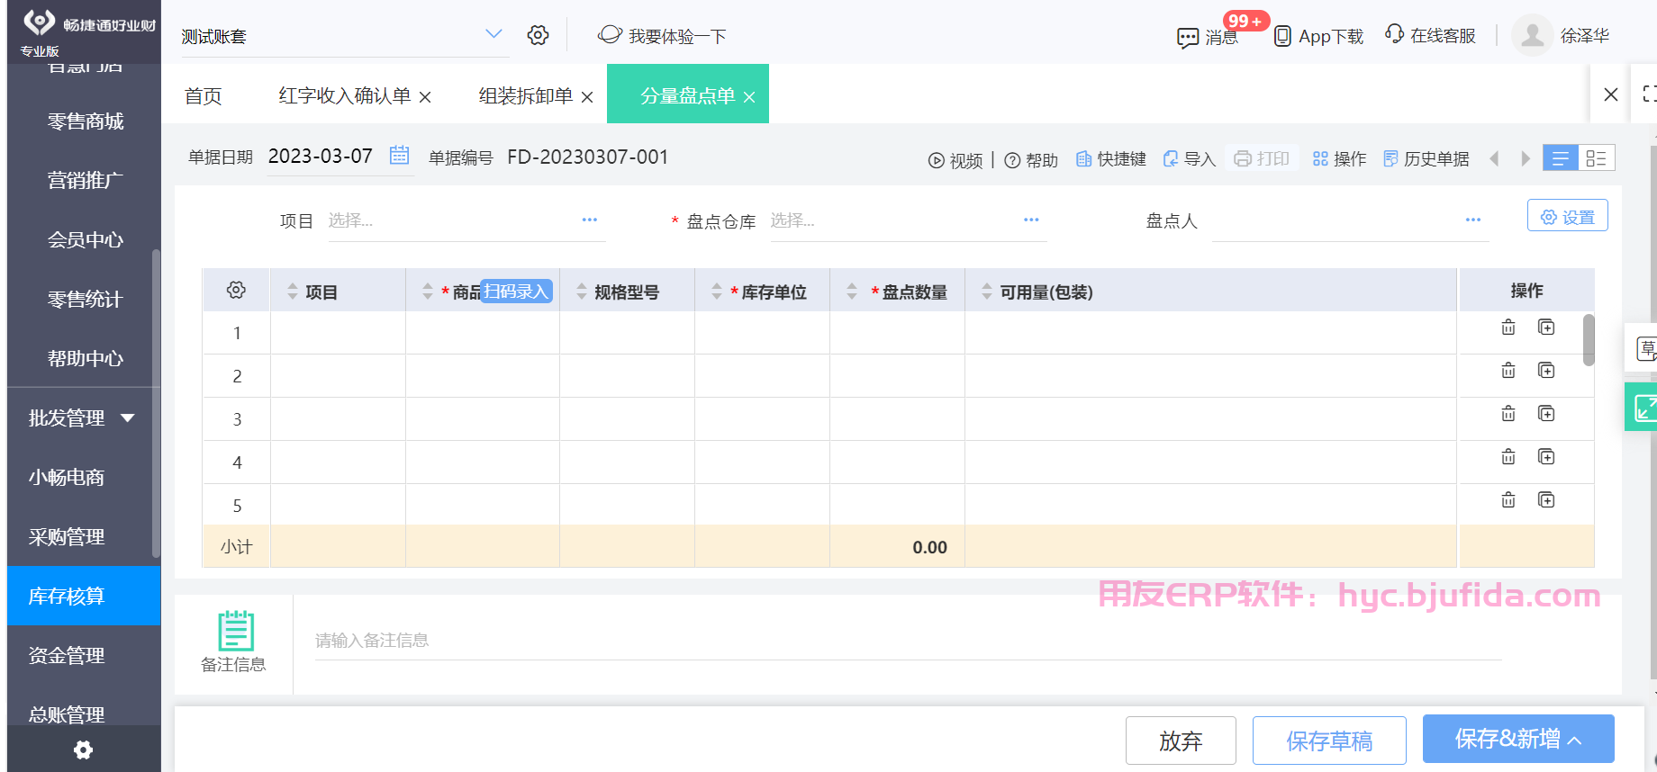Insert a row after row 2
The image size is (1657, 772).
[x=1546, y=371]
